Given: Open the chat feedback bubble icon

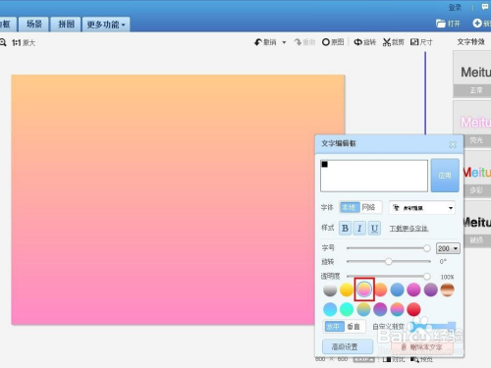Looking at the screenshot, I should click(x=485, y=7).
